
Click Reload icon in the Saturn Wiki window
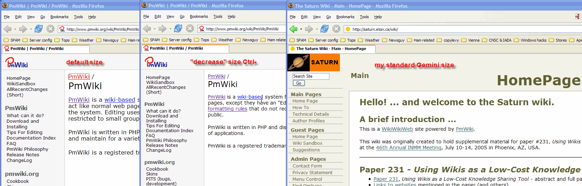(324, 29)
